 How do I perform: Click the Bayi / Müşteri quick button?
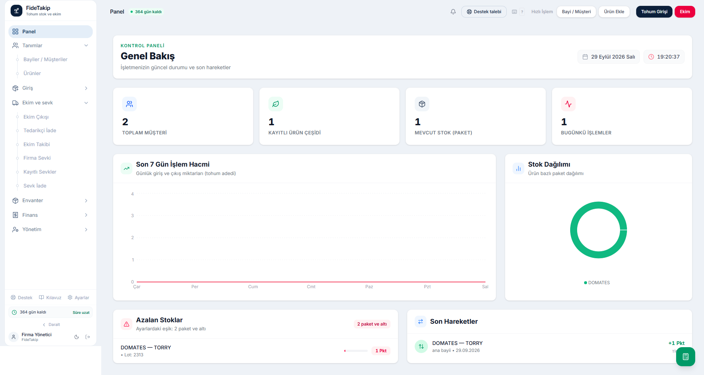pos(576,12)
